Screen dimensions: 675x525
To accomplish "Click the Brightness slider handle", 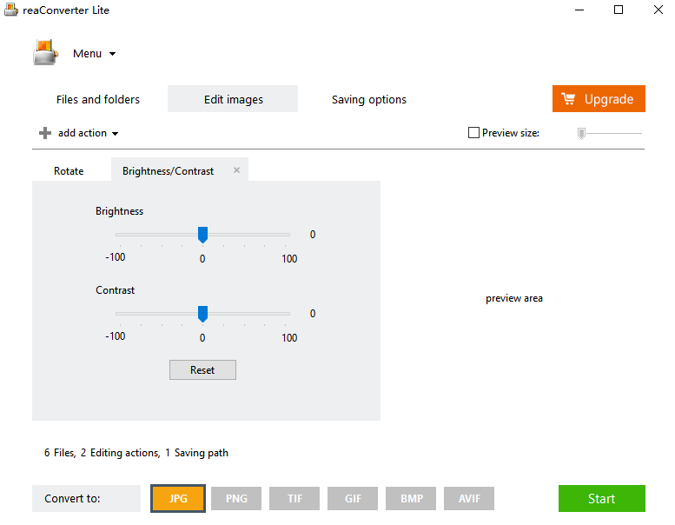I will (x=202, y=235).
